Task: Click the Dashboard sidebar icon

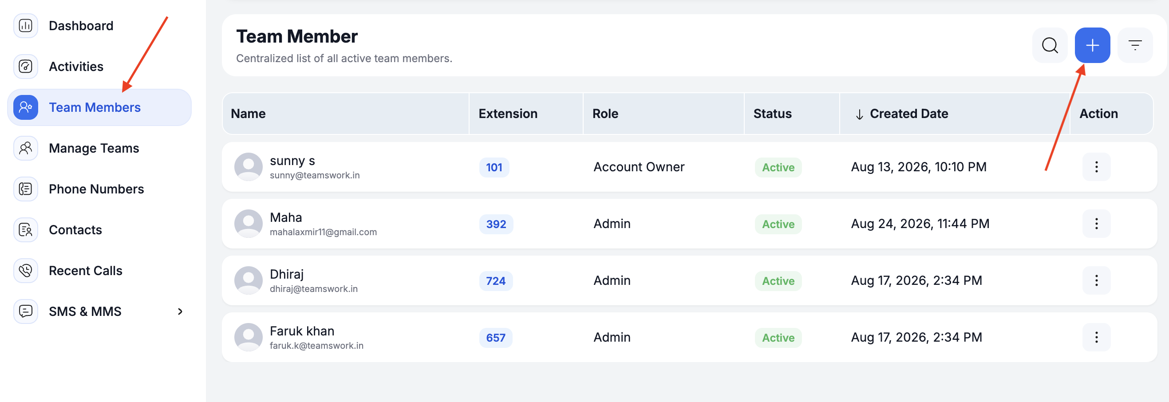Action: tap(26, 26)
